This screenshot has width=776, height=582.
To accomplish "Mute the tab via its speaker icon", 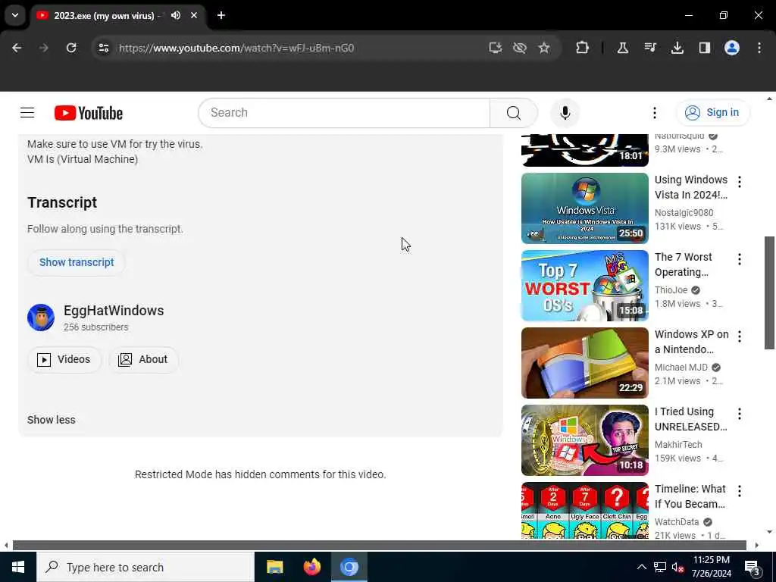I will point(176,15).
